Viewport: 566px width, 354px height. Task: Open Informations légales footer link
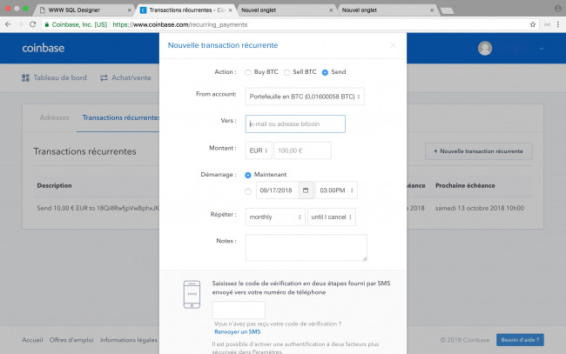[129, 340]
